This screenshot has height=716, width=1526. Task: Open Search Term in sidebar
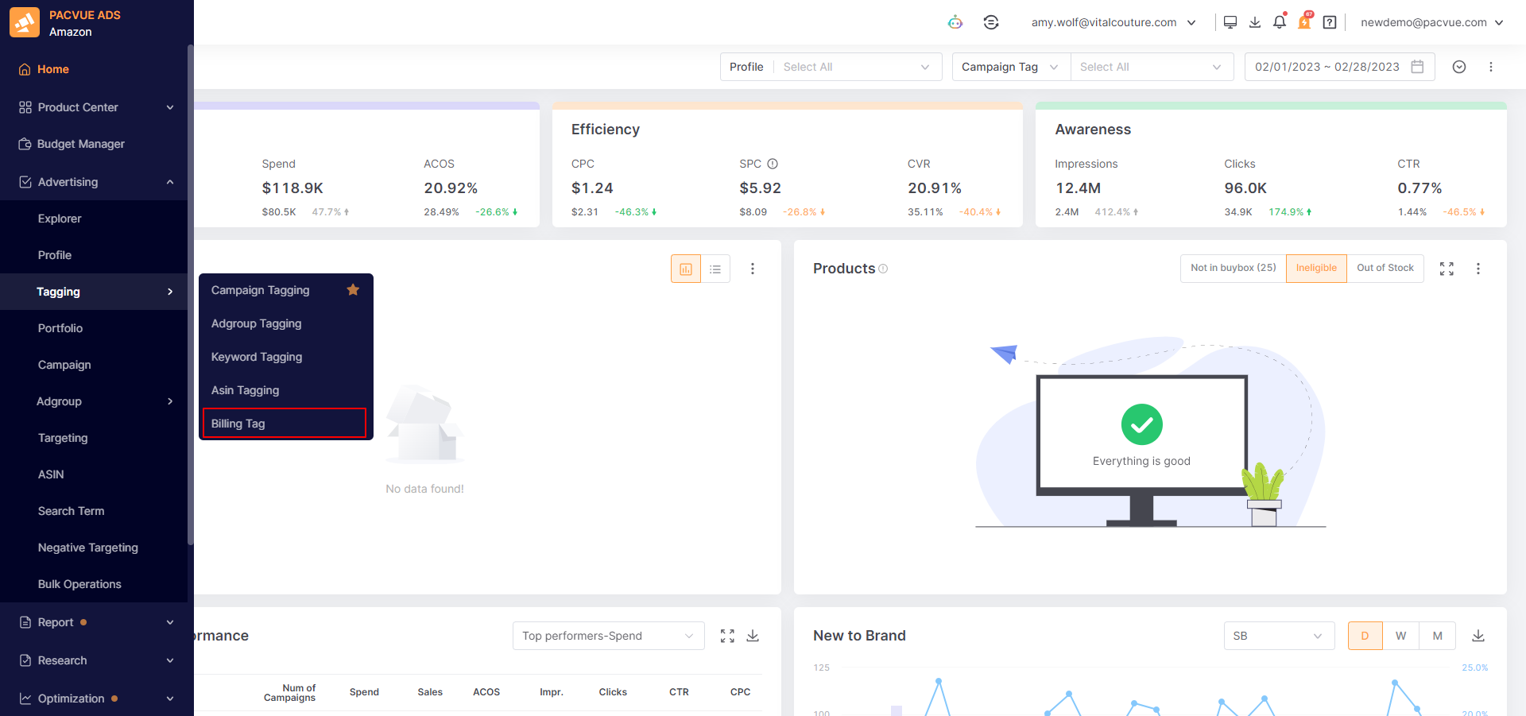click(x=72, y=511)
